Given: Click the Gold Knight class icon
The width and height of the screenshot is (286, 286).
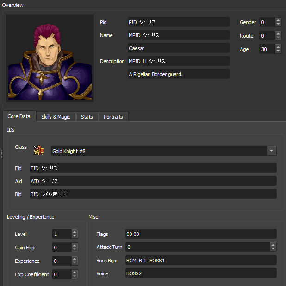Looking at the screenshot, I should (39, 150).
